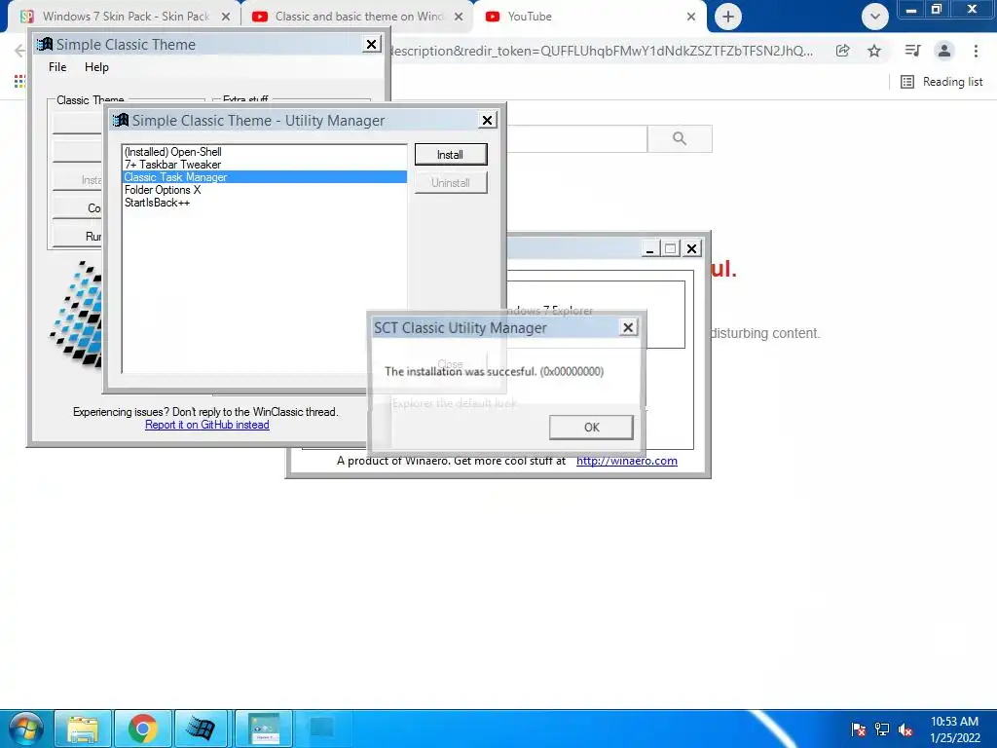Open the Chrome tab search dropdown
Viewport: 997px width, 748px height.
(875, 17)
